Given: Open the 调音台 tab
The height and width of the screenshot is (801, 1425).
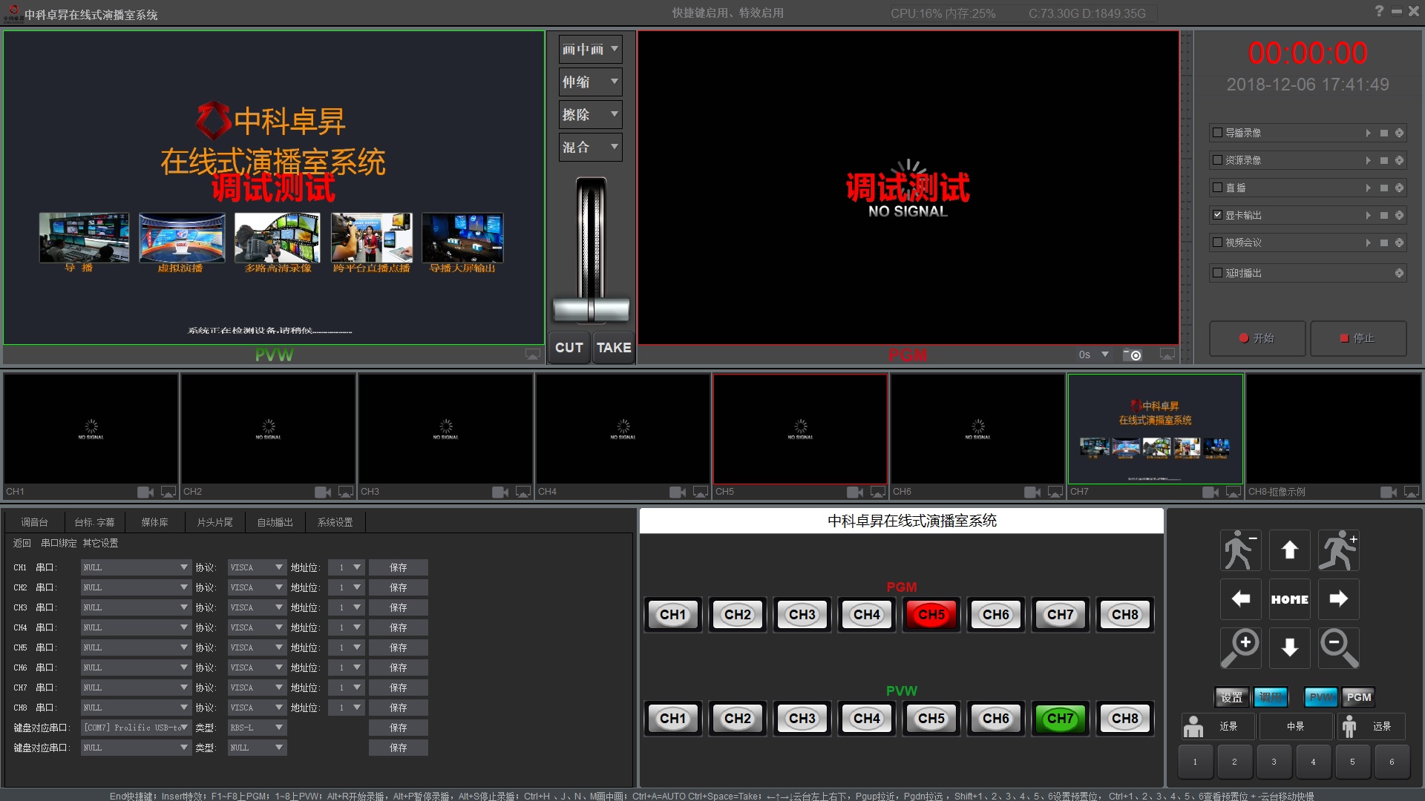Looking at the screenshot, I should click(x=34, y=522).
